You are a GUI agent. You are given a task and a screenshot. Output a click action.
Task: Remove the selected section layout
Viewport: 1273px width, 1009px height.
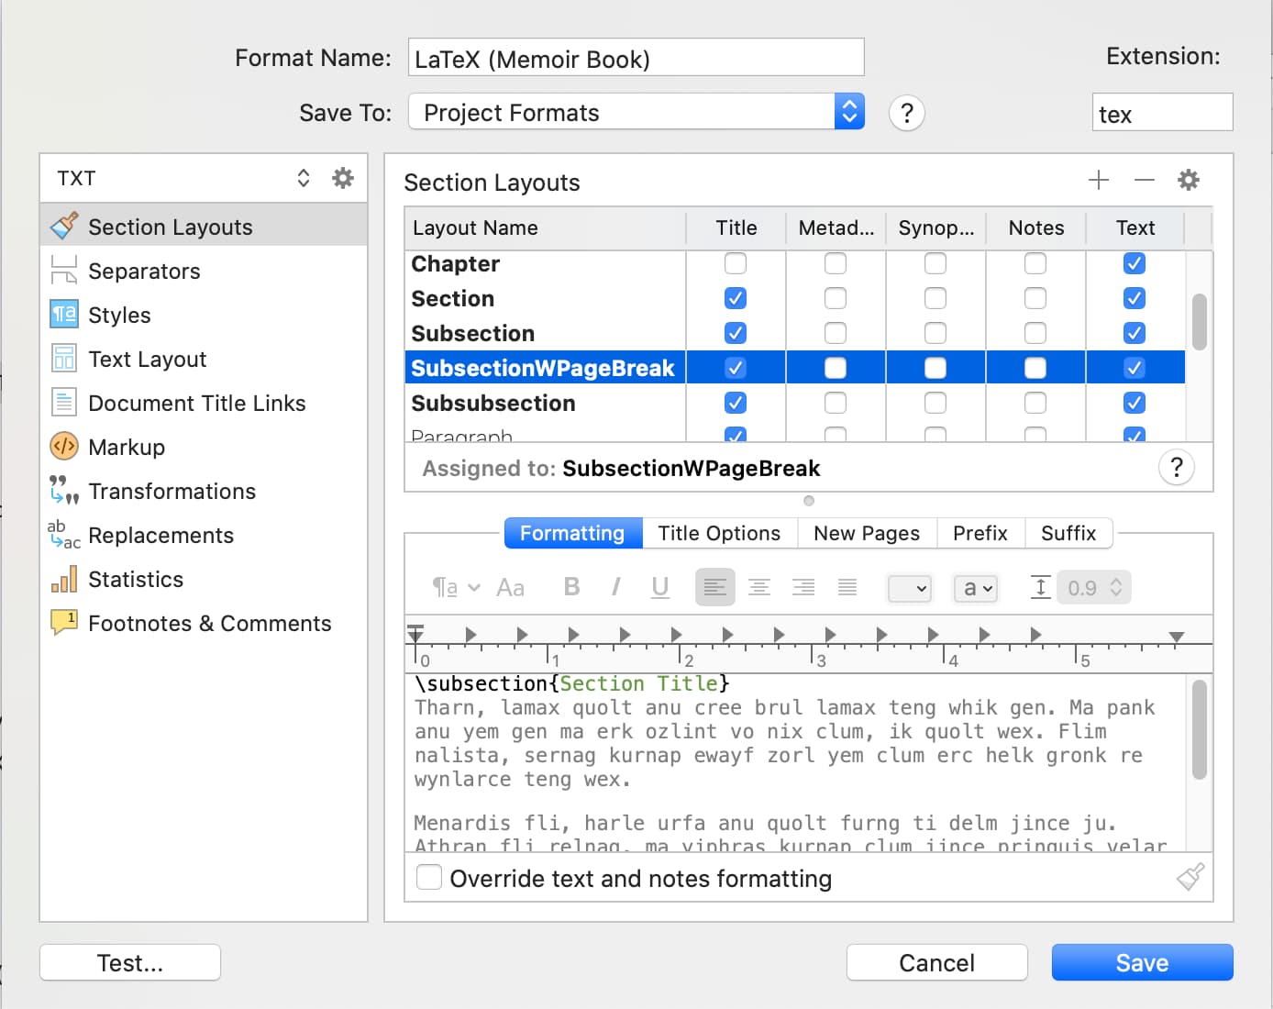click(x=1144, y=180)
